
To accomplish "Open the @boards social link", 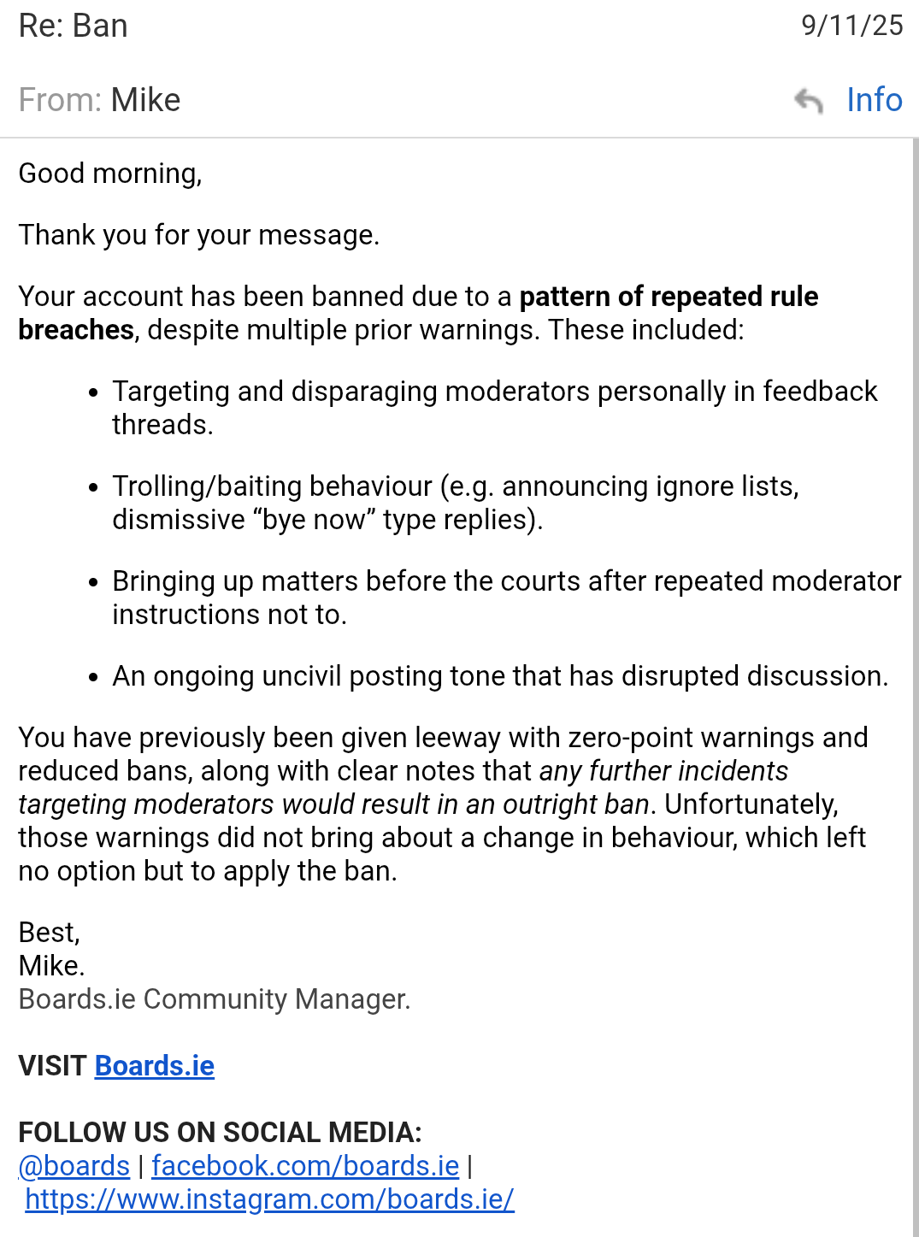I will click(75, 1166).
